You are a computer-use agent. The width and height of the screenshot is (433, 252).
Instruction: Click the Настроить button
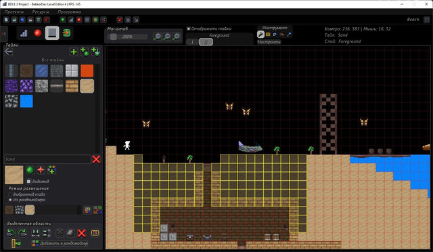(269, 42)
